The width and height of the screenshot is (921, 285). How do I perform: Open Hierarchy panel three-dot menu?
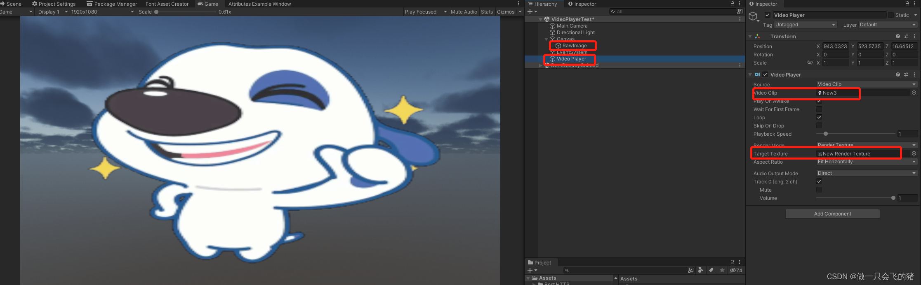[740, 3]
